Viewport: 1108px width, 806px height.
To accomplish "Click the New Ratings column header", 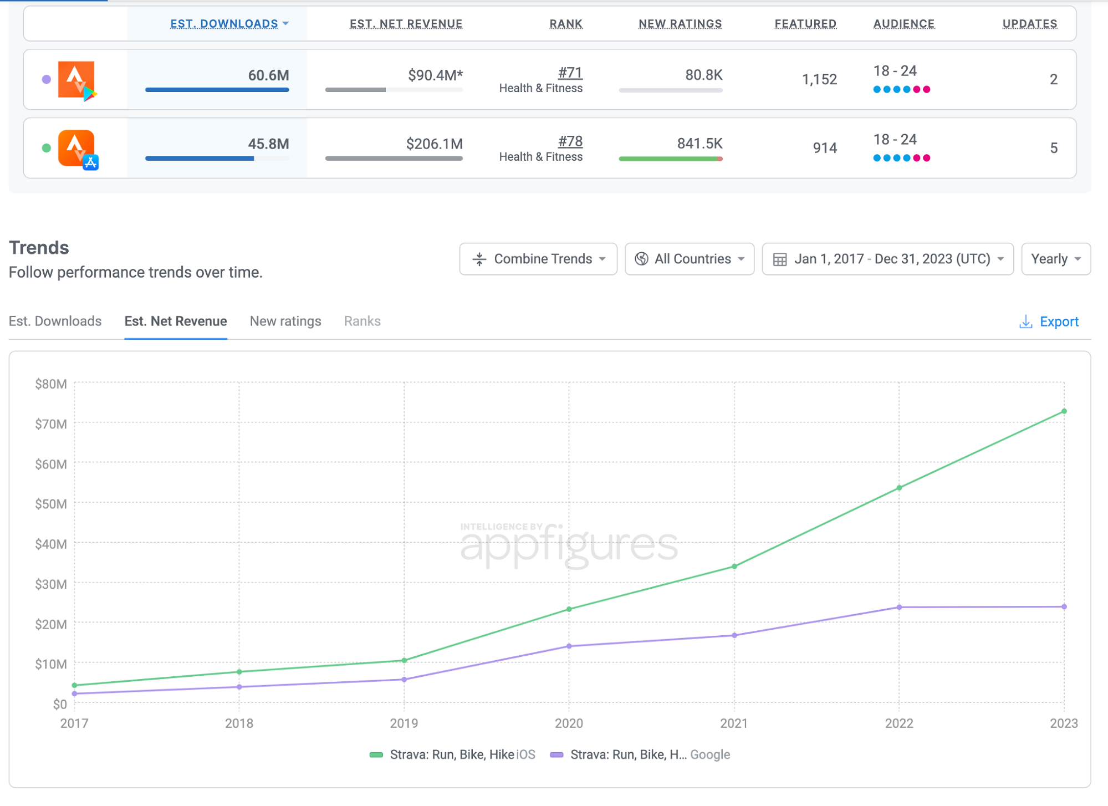I will 680,24.
